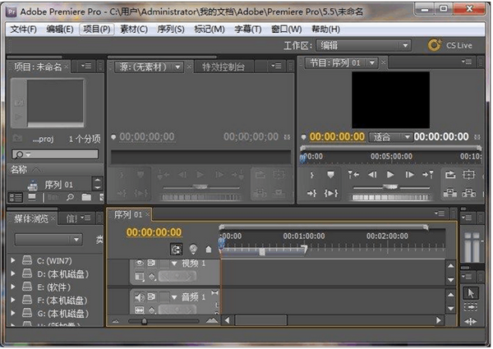Select the Selection arrow tool

(x=471, y=293)
